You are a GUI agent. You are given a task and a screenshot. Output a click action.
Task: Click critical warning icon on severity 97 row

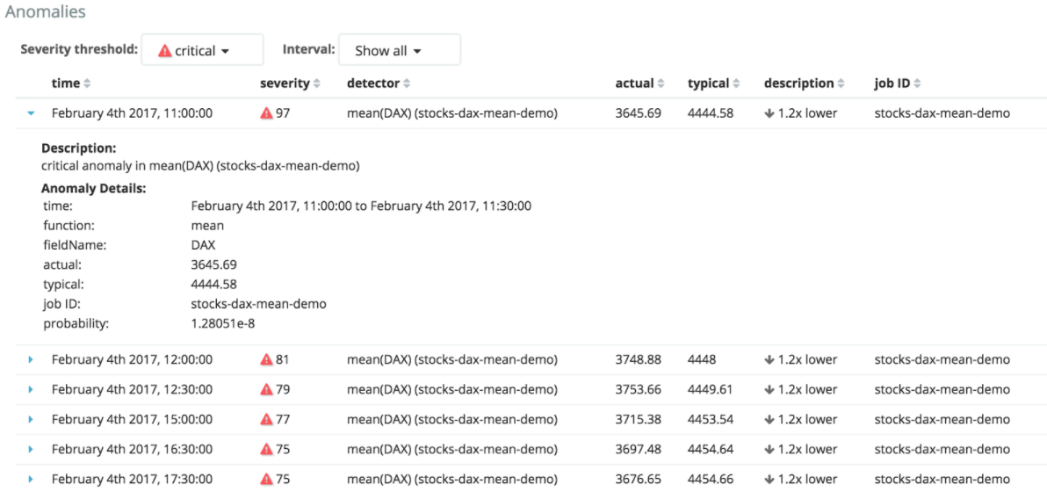[x=266, y=113]
